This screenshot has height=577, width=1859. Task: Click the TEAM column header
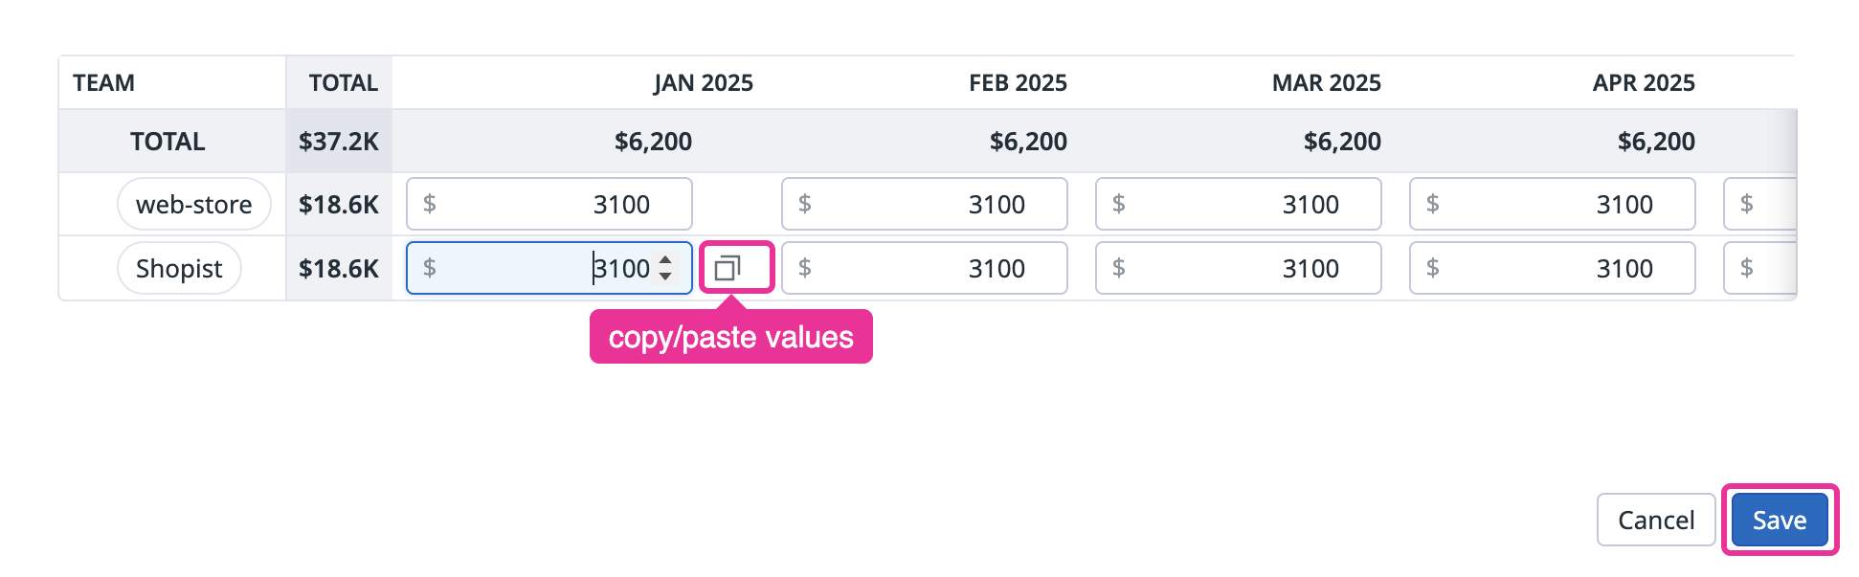point(104,83)
